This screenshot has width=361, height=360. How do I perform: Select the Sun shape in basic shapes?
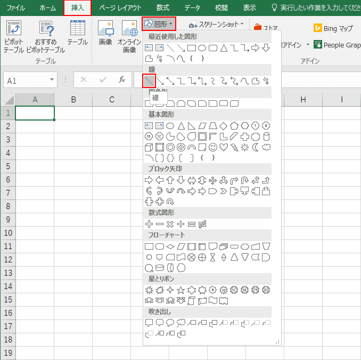point(245,147)
